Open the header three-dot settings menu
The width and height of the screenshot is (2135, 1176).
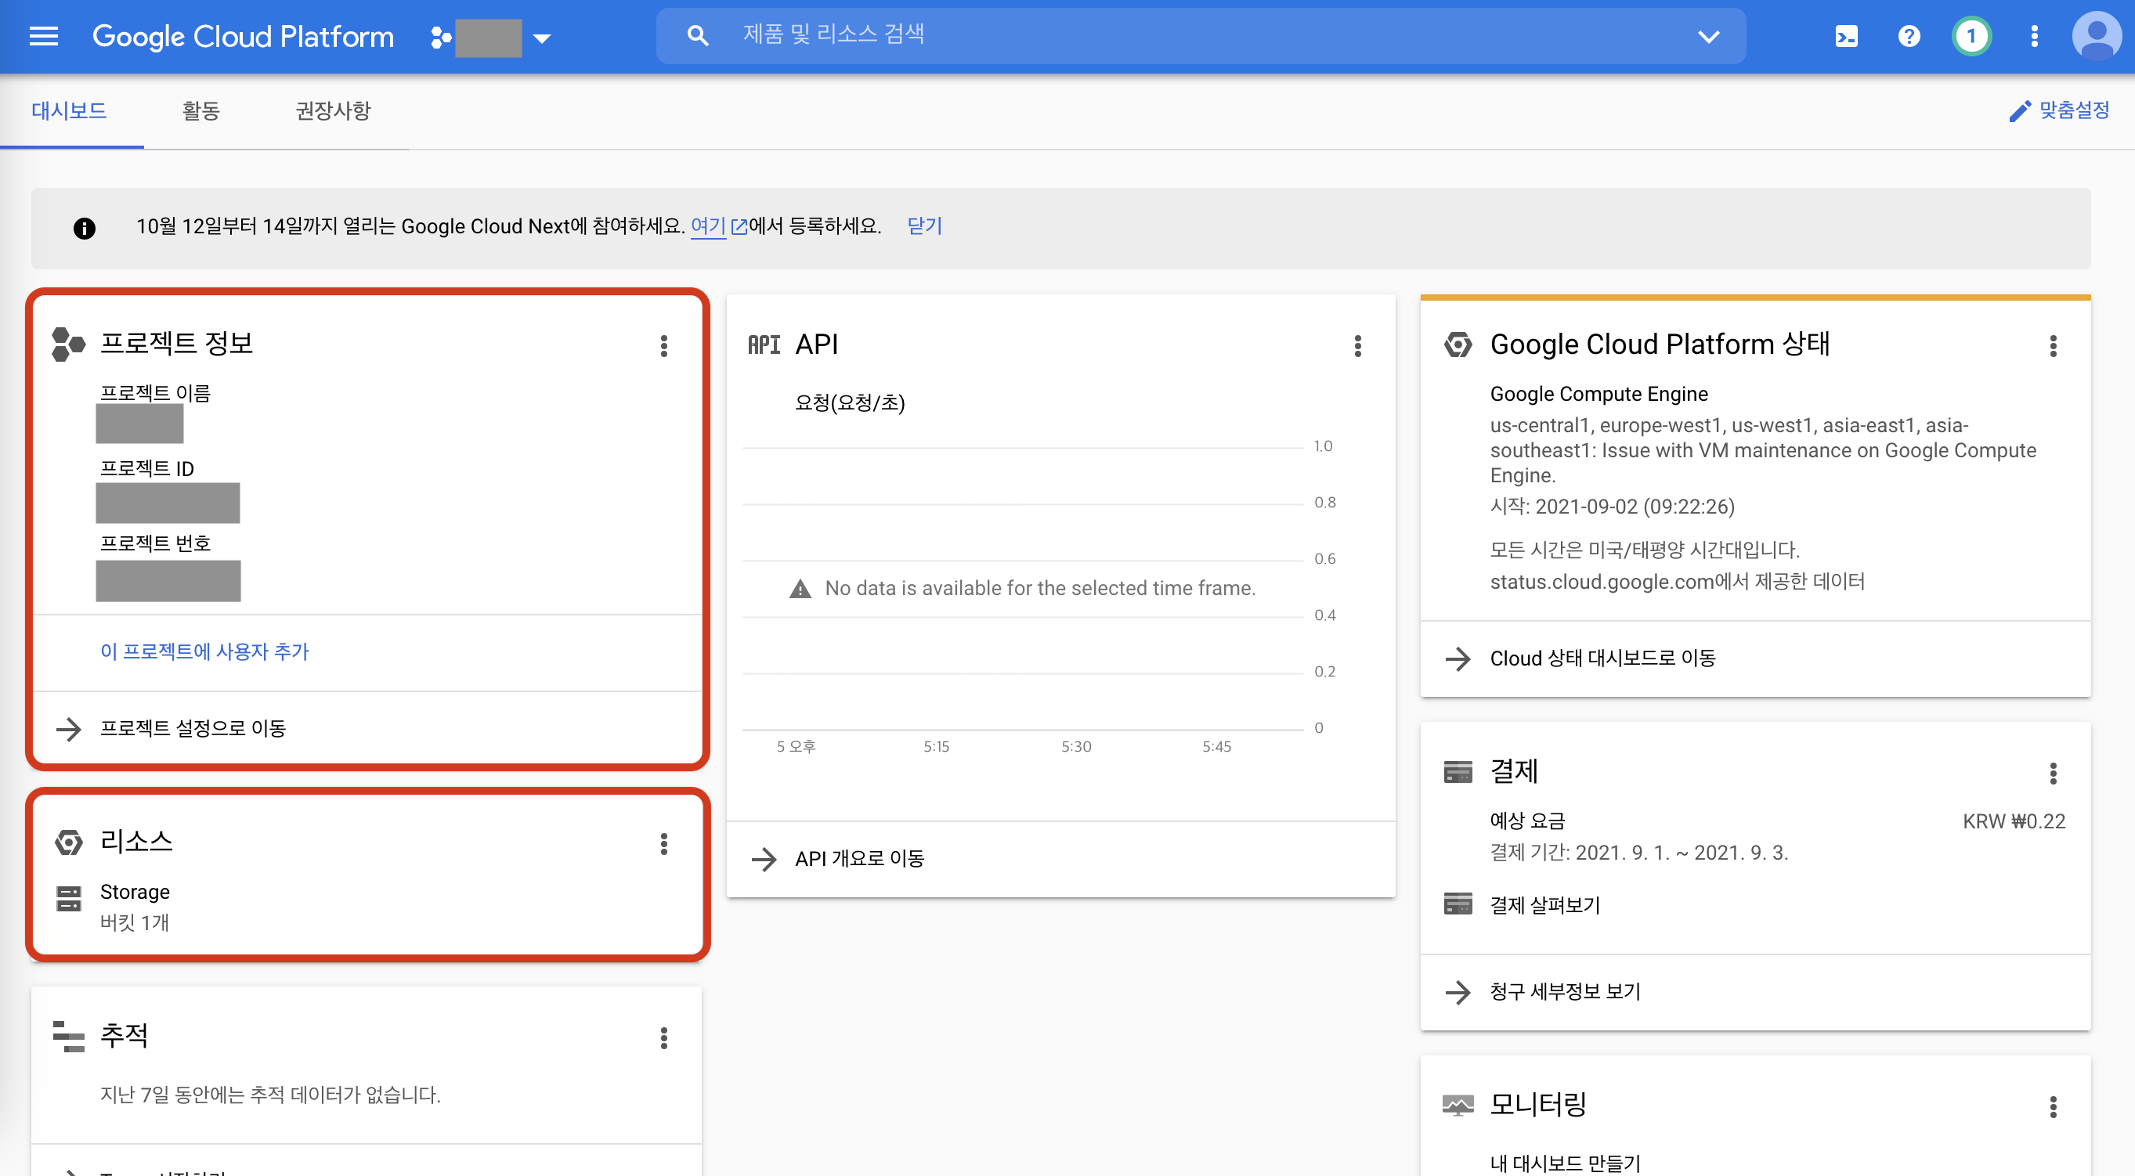pyautogui.click(x=2034, y=37)
